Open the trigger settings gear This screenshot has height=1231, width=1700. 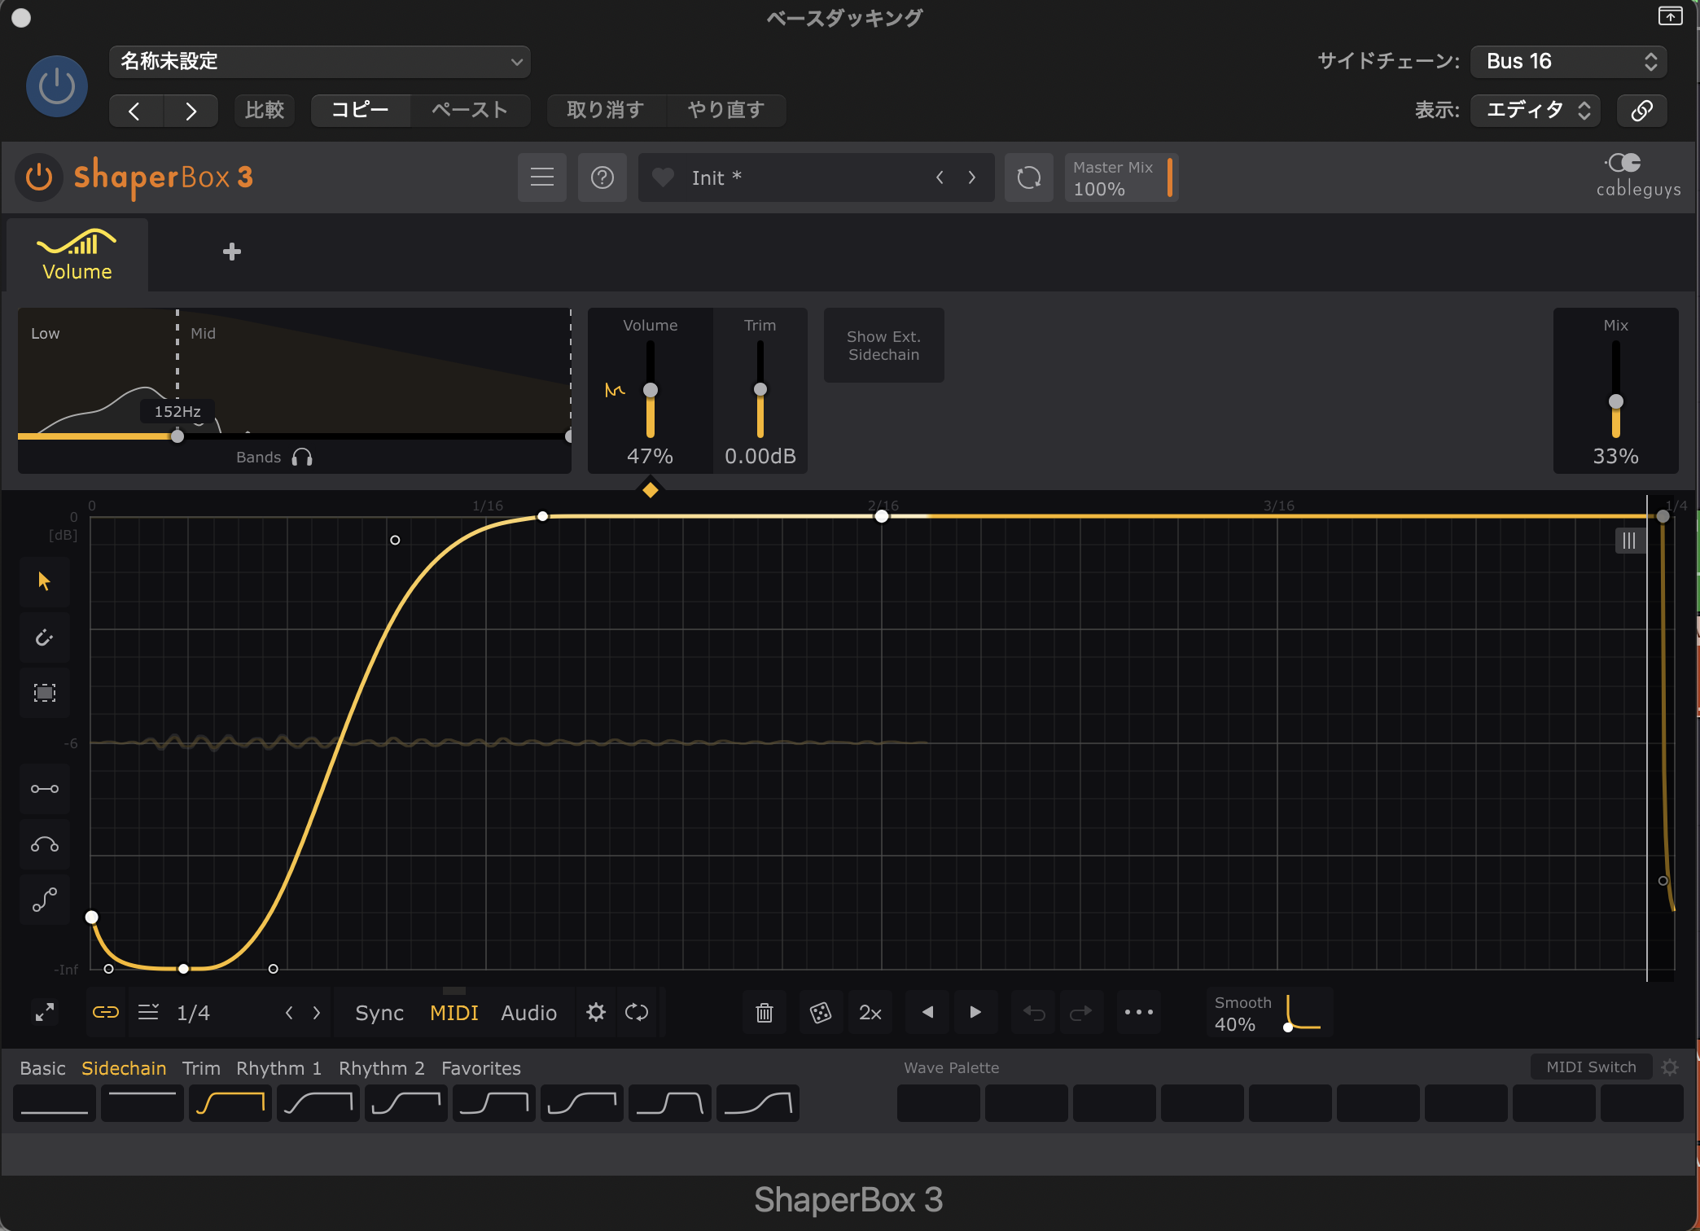596,1012
